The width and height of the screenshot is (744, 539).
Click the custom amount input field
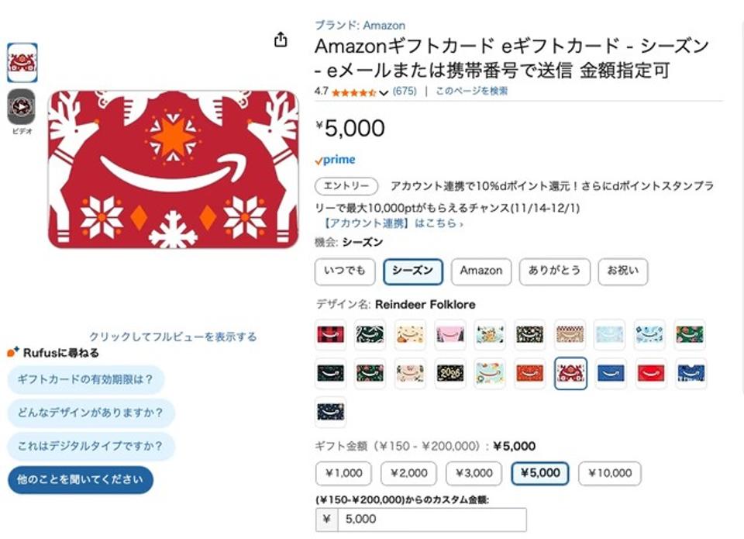click(x=432, y=519)
